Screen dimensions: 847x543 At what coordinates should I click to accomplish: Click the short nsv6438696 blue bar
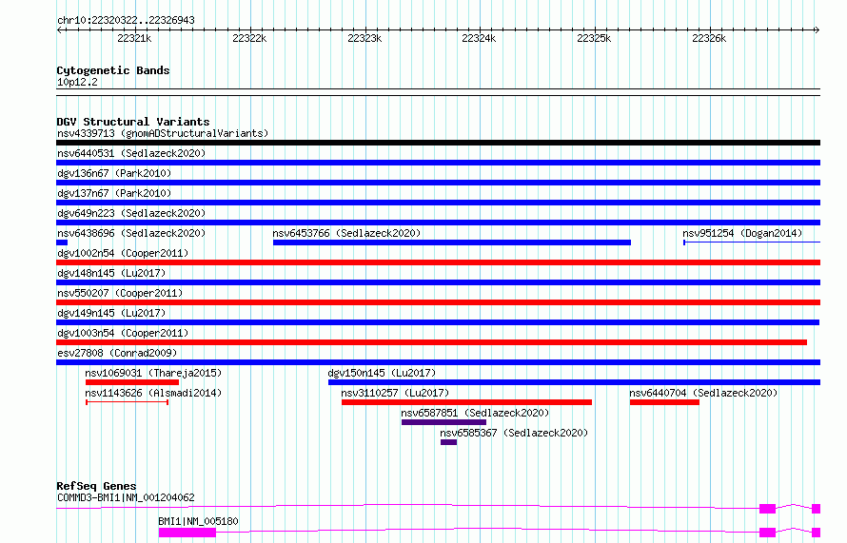point(62,242)
